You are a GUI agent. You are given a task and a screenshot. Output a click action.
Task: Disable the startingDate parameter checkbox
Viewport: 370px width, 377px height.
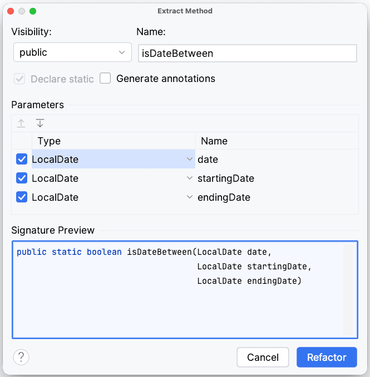(22, 178)
